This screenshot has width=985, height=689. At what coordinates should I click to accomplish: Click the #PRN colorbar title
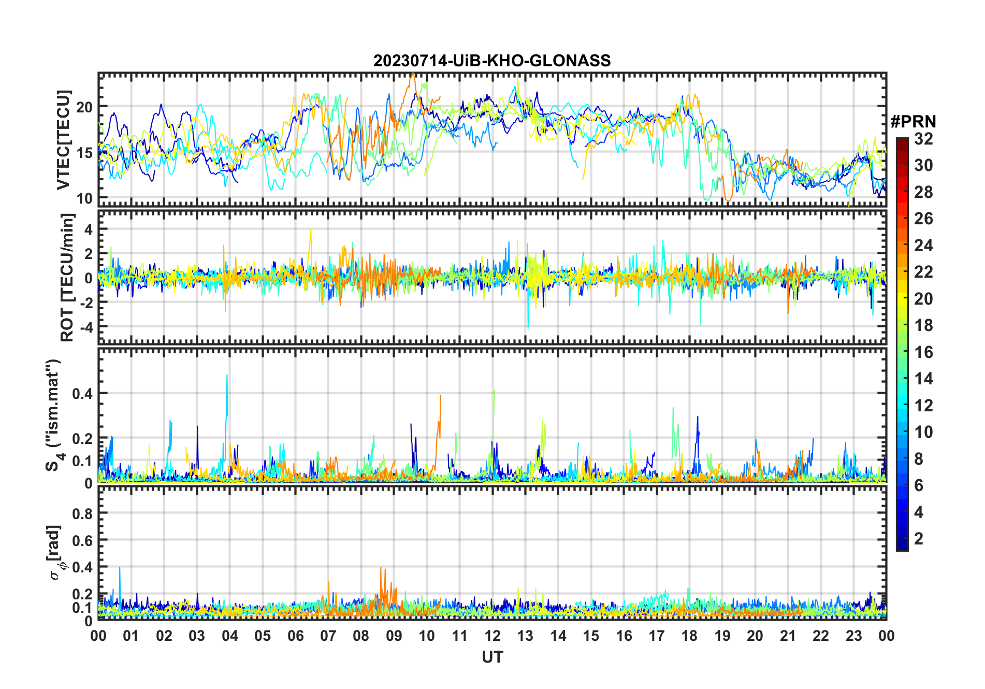[913, 122]
